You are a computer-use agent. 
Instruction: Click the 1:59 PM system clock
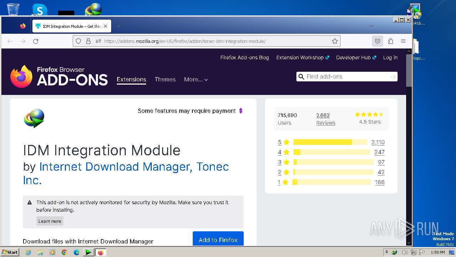[x=437, y=252]
